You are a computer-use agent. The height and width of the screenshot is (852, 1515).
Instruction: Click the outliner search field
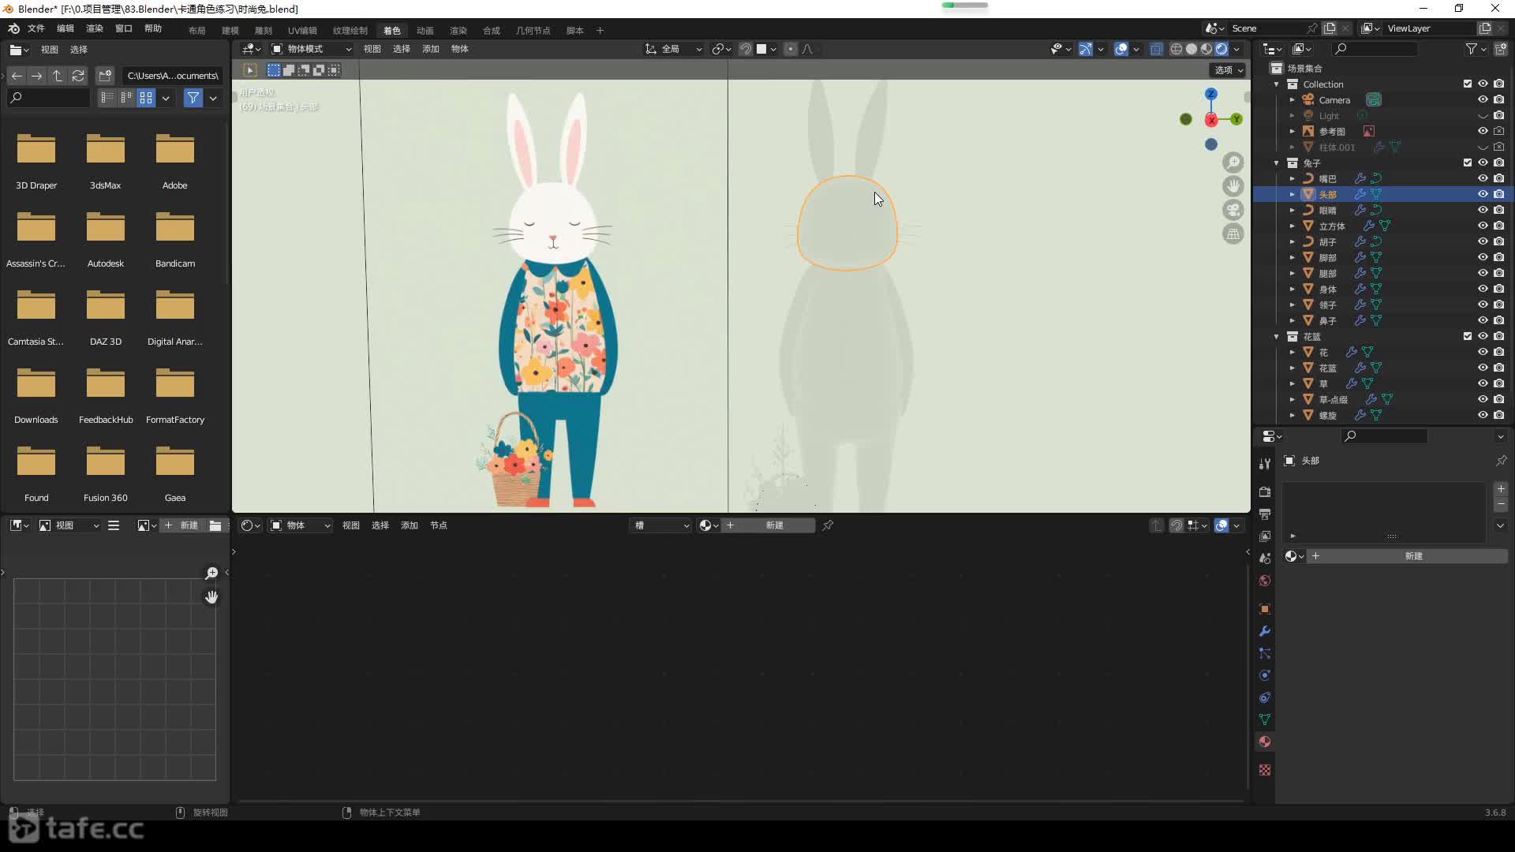(1375, 49)
